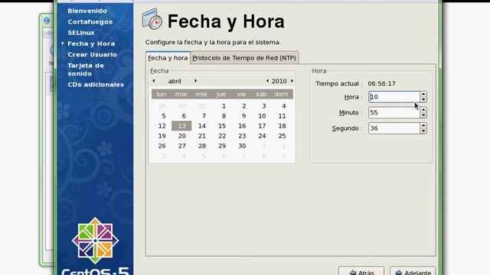Image resolution: width=490 pixels, height=275 pixels.
Task: Focus the Hora input field
Action: 394,97
